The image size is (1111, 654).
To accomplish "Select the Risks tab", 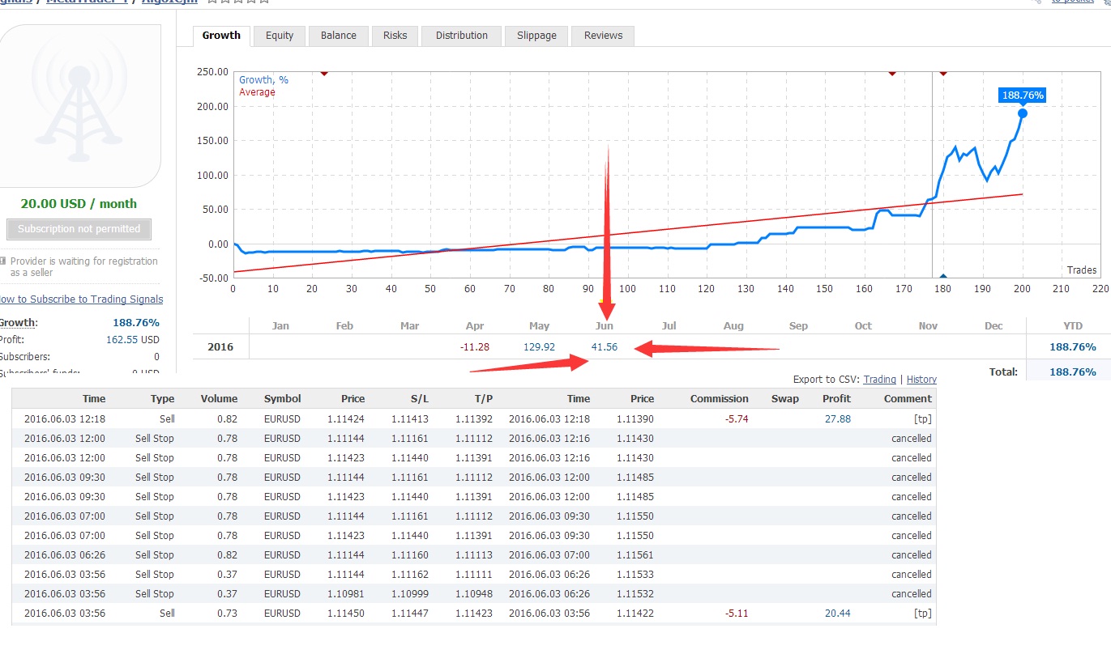I will [x=395, y=36].
